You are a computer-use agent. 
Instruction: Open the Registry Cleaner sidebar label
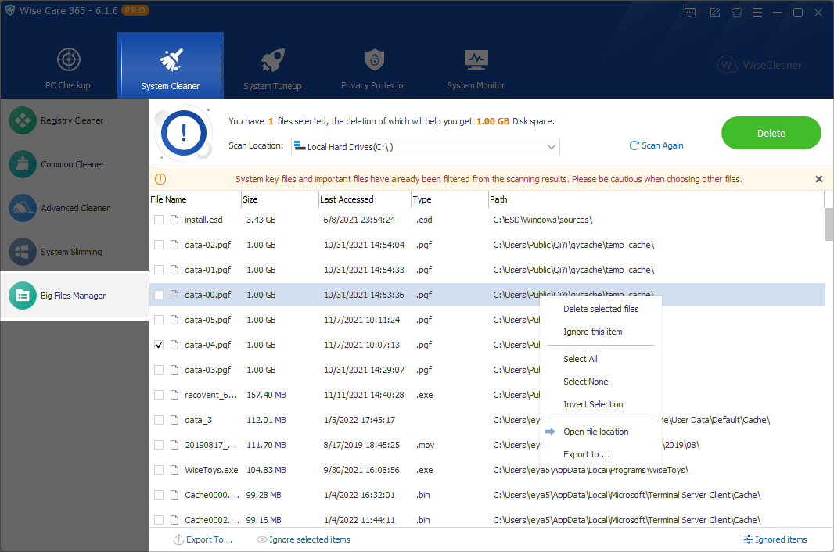coord(72,120)
